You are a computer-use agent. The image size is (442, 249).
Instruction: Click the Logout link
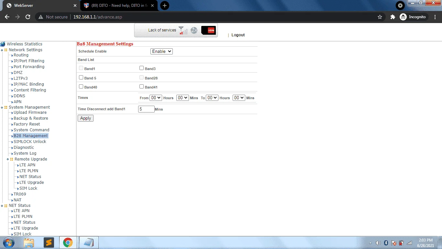[x=238, y=35]
